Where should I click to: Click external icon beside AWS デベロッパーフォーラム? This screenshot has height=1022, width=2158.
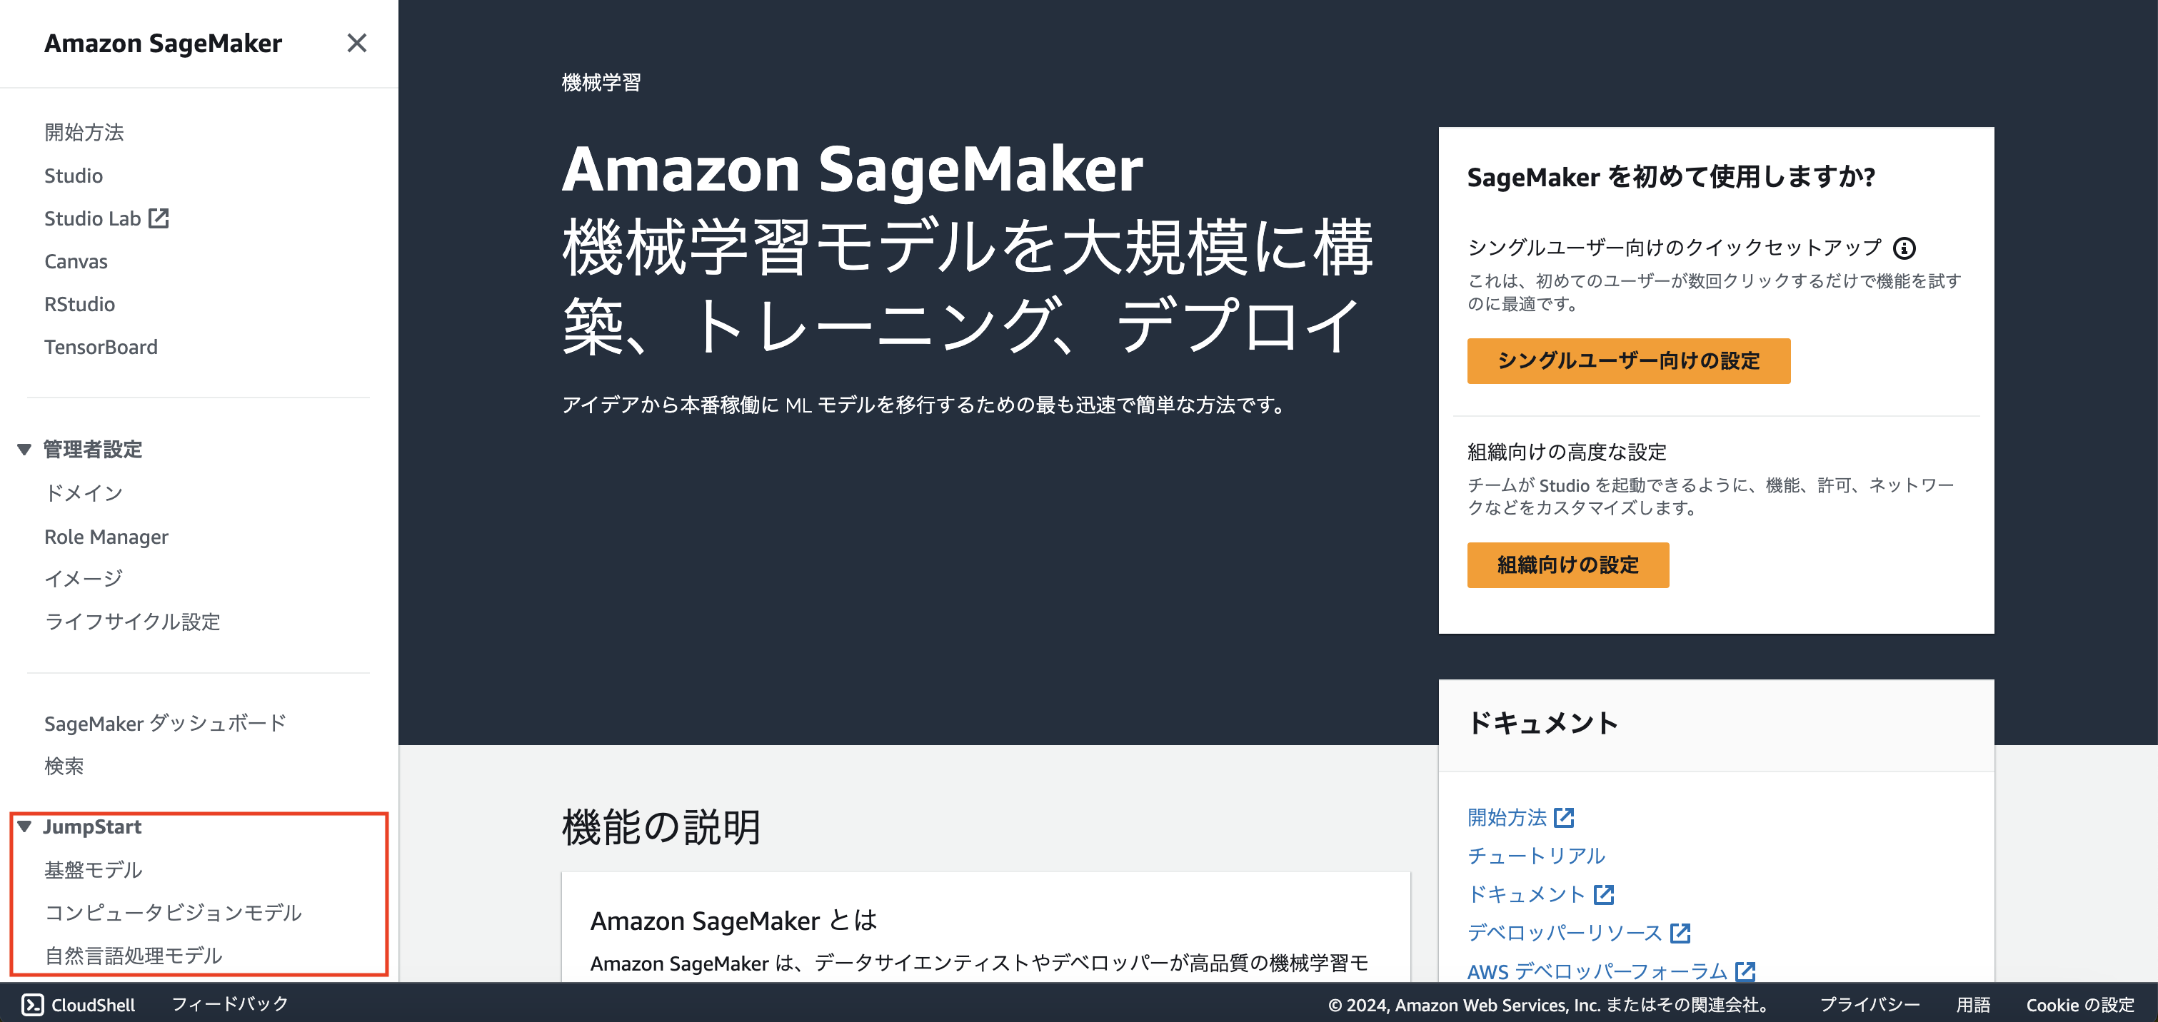pos(1745,971)
